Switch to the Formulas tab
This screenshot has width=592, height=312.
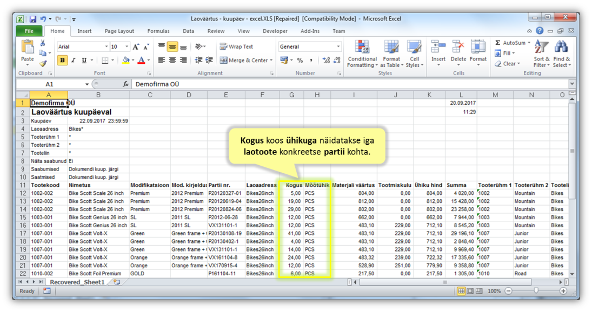tap(158, 31)
